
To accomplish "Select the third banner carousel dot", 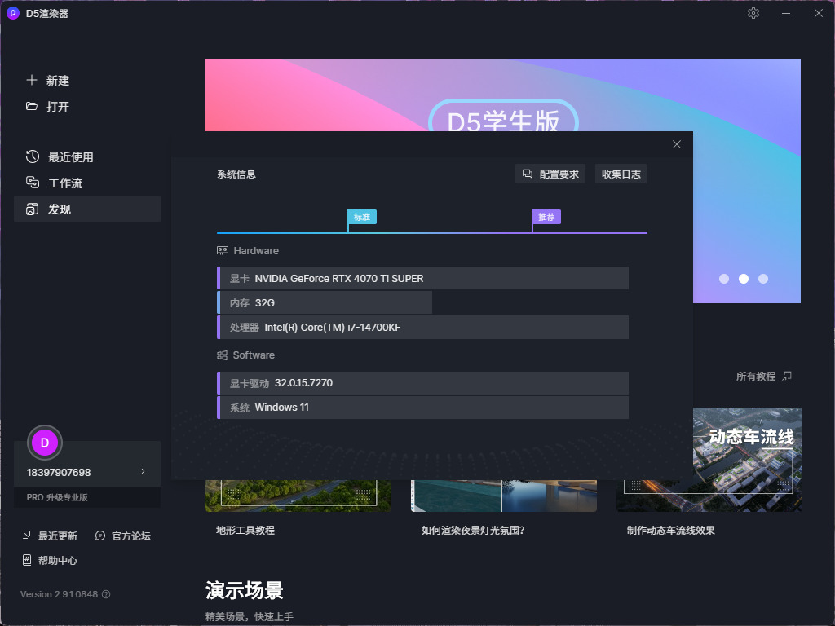I will (763, 279).
